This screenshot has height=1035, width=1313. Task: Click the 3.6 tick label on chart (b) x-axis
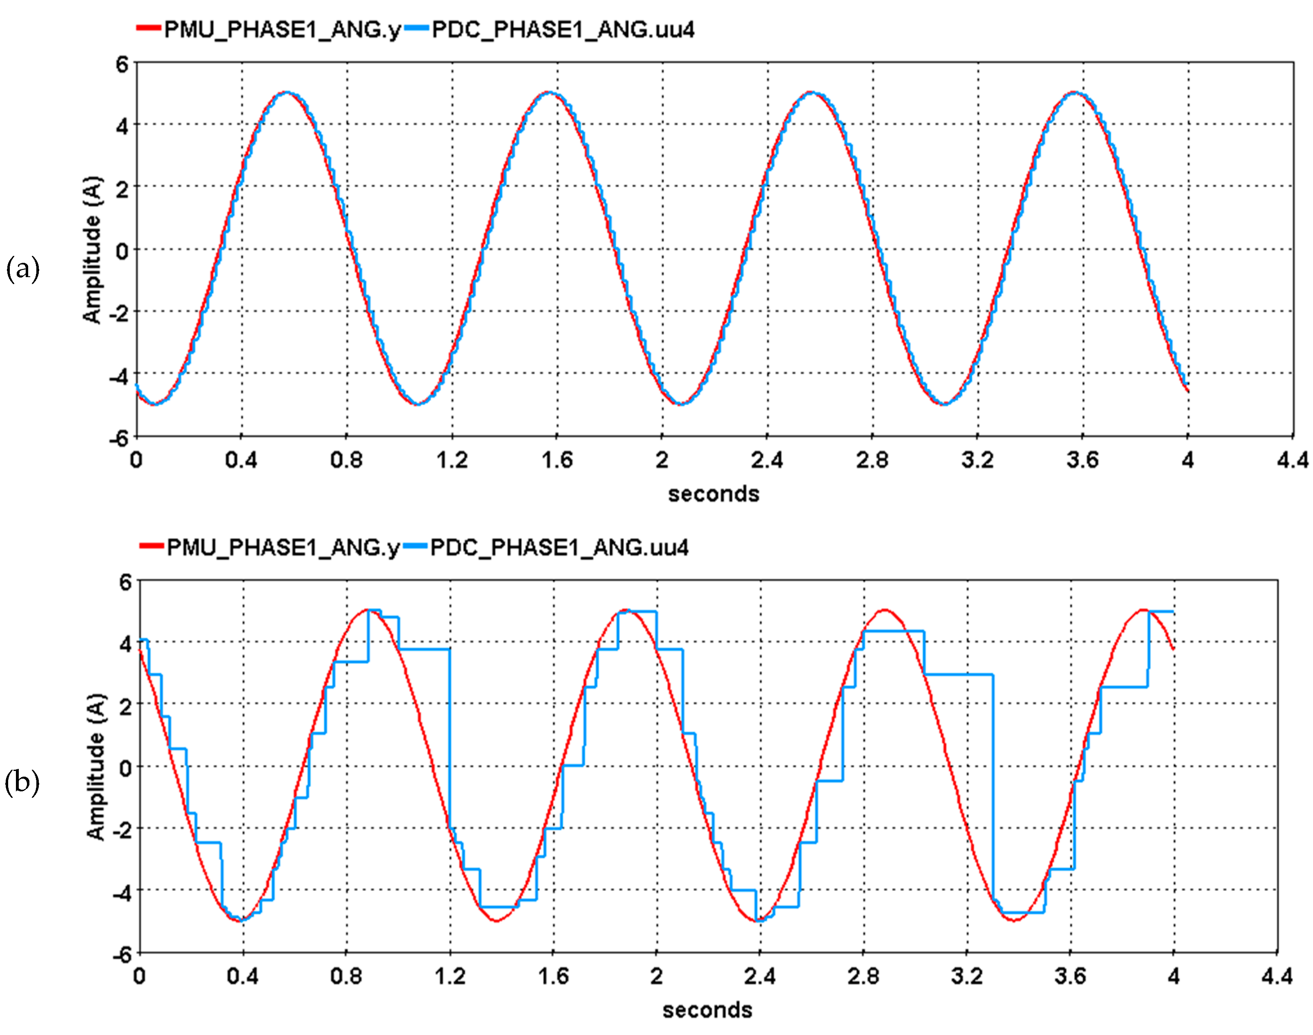point(1070,976)
